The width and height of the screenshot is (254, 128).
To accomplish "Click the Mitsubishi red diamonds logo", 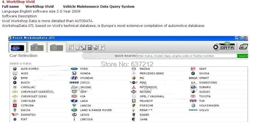I will point(134,87).
